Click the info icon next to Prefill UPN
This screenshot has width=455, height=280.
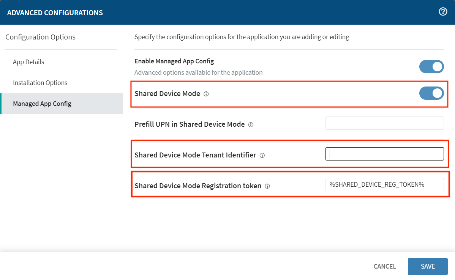point(251,125)
